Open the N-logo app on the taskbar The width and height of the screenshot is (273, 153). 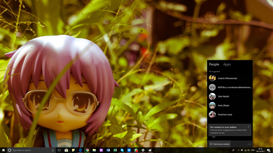(150, 150)
